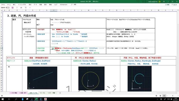
Task: Click the purple Save icon in quick access toolbar
Action: point(13,8)
